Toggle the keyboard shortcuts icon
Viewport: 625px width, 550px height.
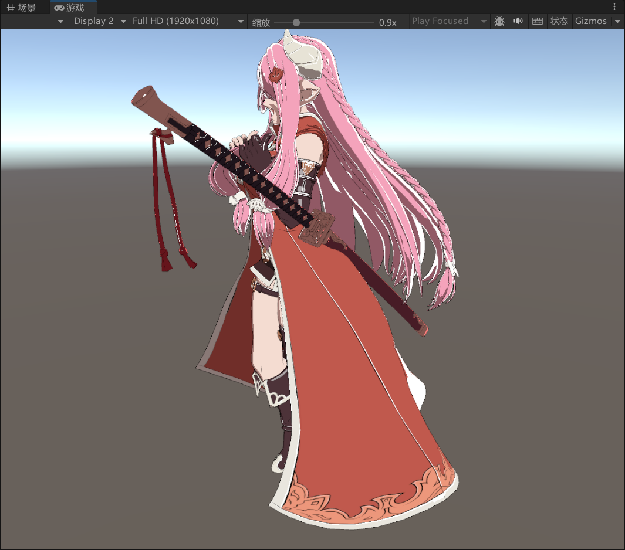pos(537,21)
